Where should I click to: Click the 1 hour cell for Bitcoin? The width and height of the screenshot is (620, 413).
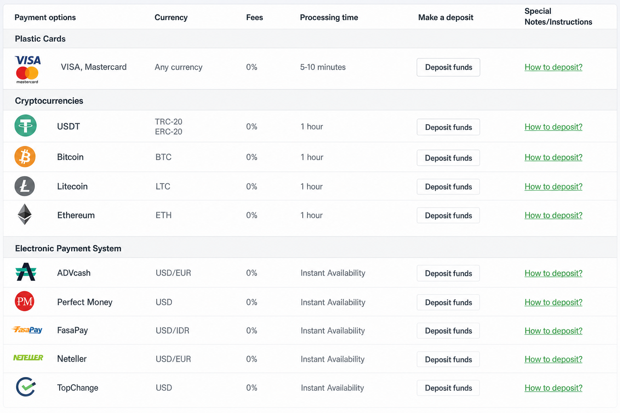(312, 157)
